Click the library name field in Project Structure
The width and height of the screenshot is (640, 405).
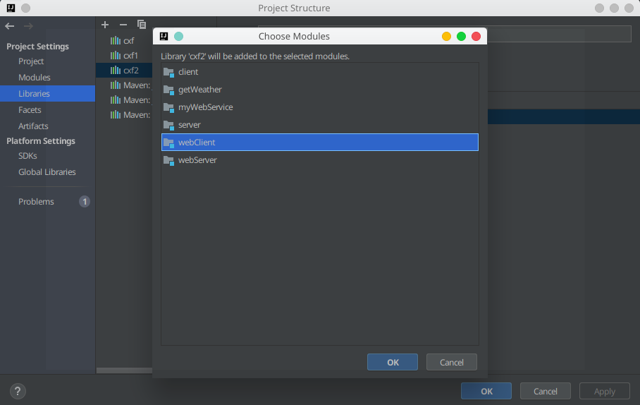point(559,33)
